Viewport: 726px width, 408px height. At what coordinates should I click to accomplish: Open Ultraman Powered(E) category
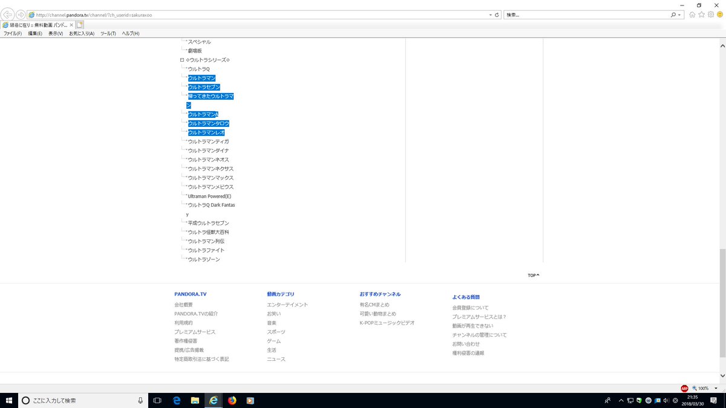209,196
